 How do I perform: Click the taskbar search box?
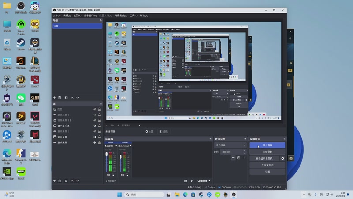point(144,195)
